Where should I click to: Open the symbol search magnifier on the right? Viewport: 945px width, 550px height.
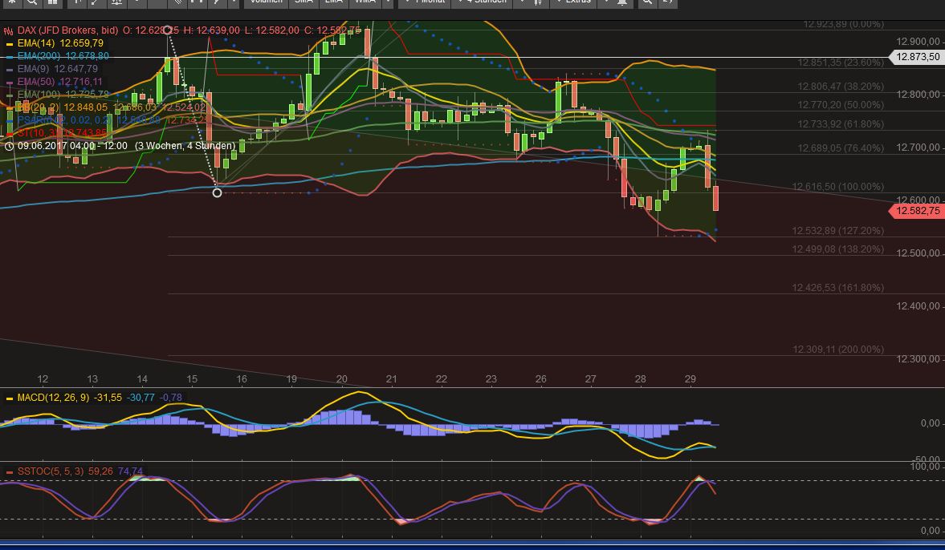point(647,3)
